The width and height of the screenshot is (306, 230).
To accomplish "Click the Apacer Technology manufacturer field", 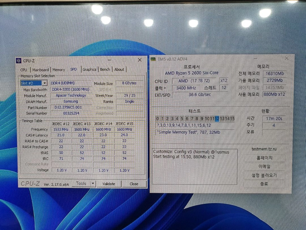I will point(71,95).
